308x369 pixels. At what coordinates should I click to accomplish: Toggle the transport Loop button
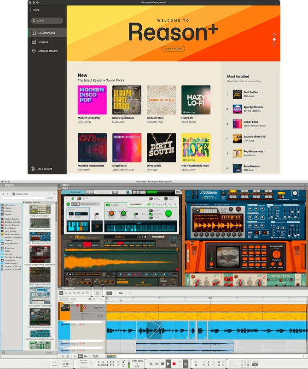point(186,363)
